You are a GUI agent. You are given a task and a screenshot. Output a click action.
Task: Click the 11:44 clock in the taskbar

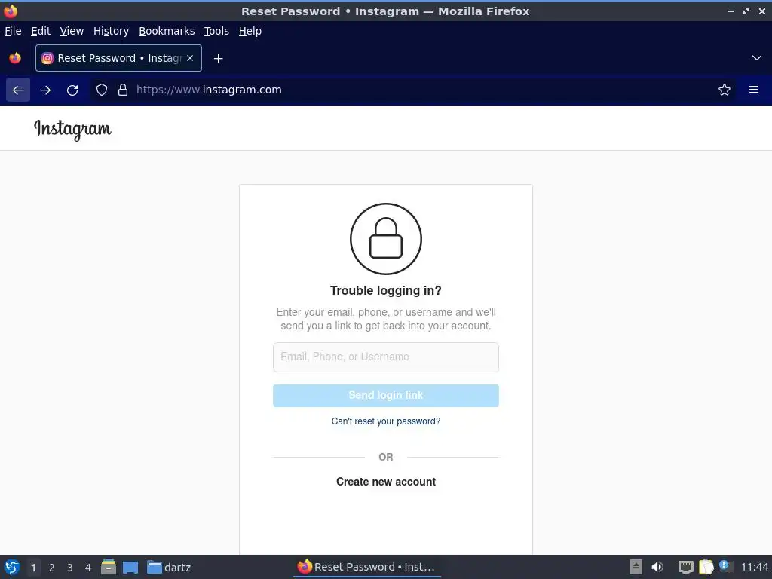coord(754,567)
